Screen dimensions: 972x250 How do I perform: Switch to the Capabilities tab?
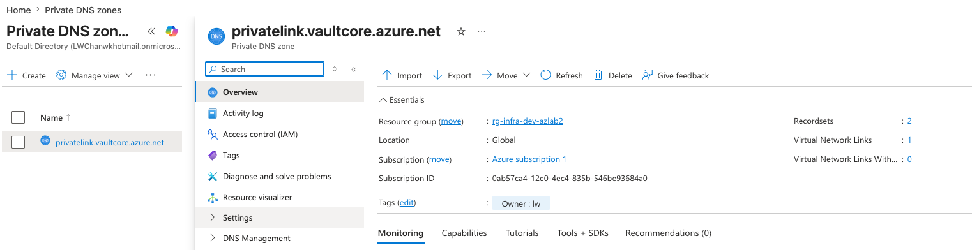(x=464, y=233)
